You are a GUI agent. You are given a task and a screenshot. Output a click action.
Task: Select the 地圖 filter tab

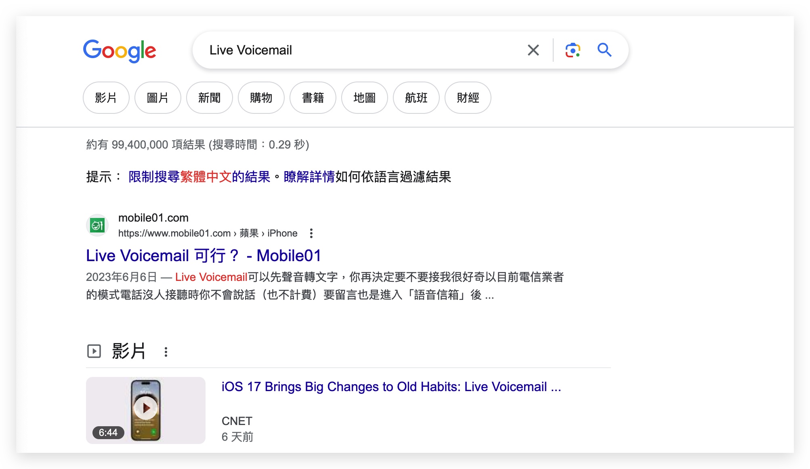pyautogui.click(x=364, y=98)
